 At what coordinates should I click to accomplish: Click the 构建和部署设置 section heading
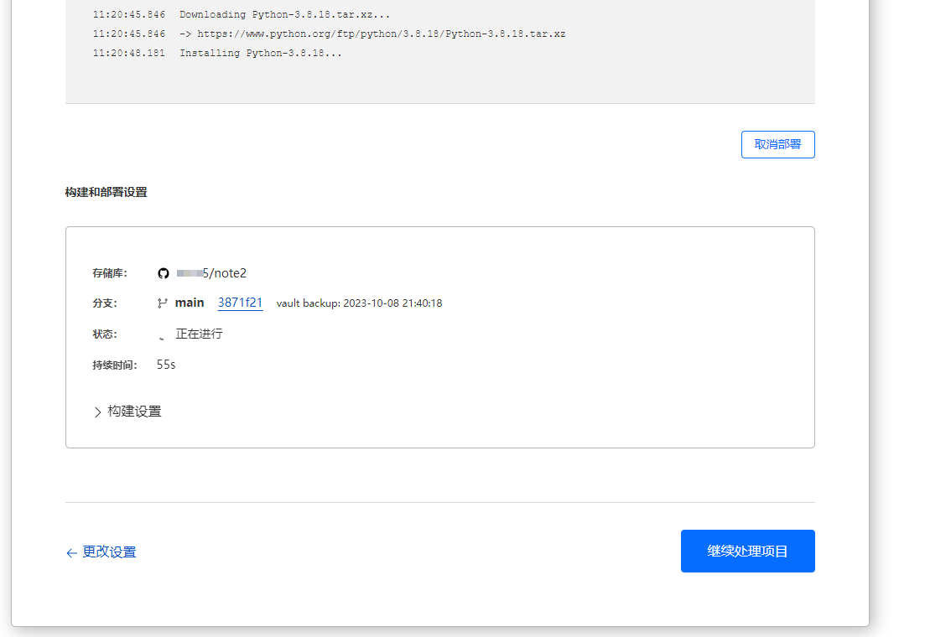point(106,192)
